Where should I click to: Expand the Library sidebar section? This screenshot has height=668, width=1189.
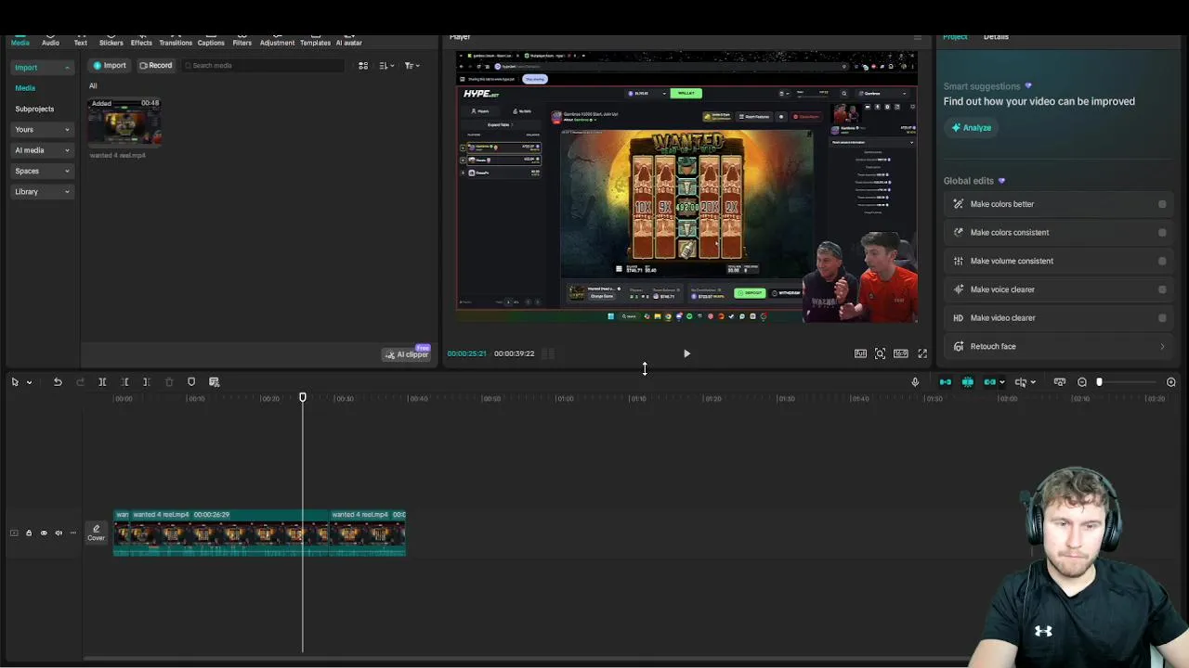coord(42,192)
